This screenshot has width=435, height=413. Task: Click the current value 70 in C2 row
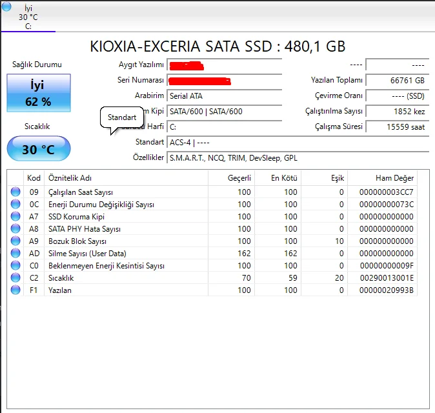pos(246,277)
